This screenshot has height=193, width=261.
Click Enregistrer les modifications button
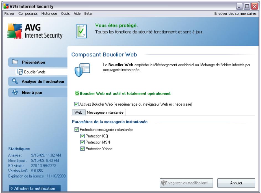tap(186, 183)
